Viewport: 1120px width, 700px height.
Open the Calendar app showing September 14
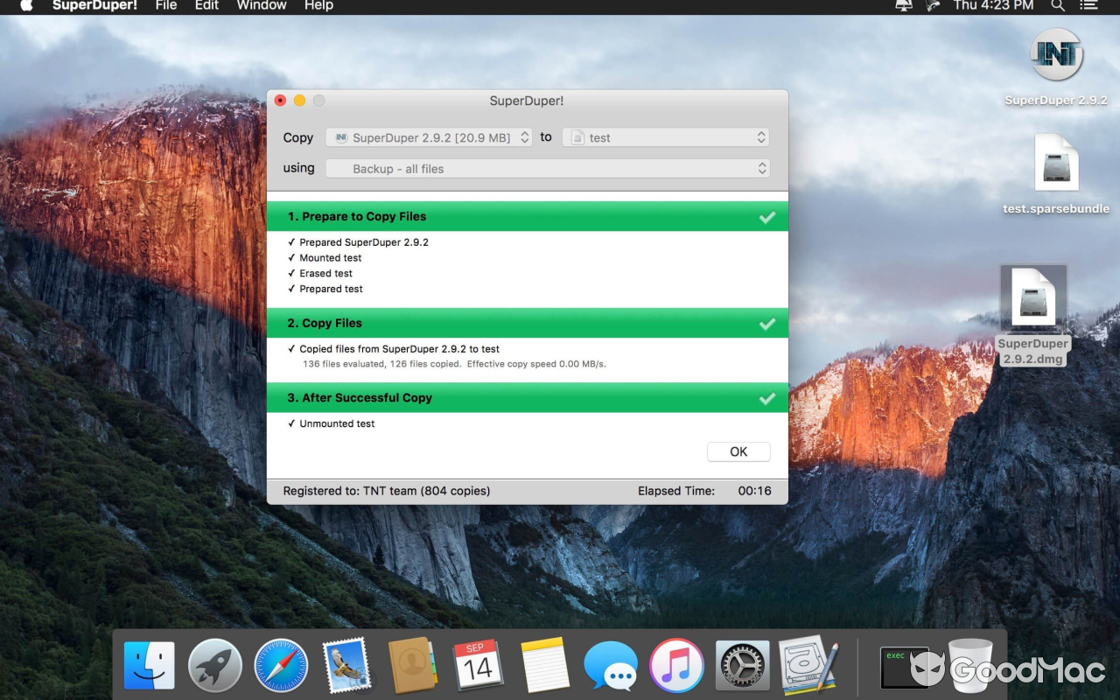[478, 665]
